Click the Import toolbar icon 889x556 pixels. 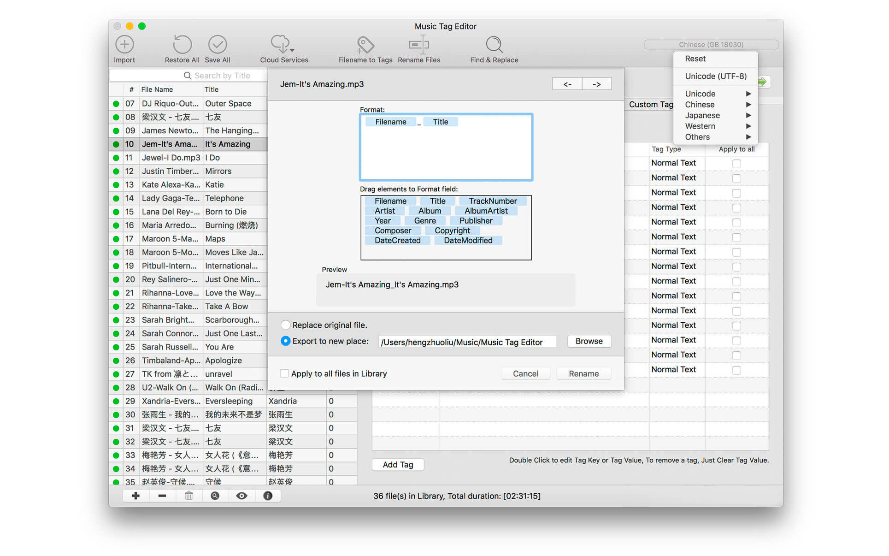(x=124, y=45)
